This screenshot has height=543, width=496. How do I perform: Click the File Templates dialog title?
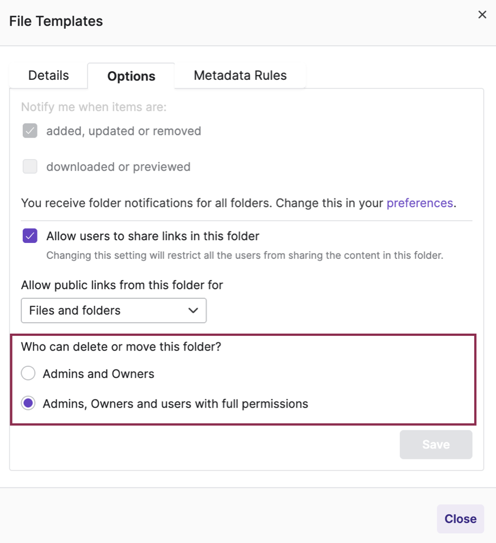[55, 21]
